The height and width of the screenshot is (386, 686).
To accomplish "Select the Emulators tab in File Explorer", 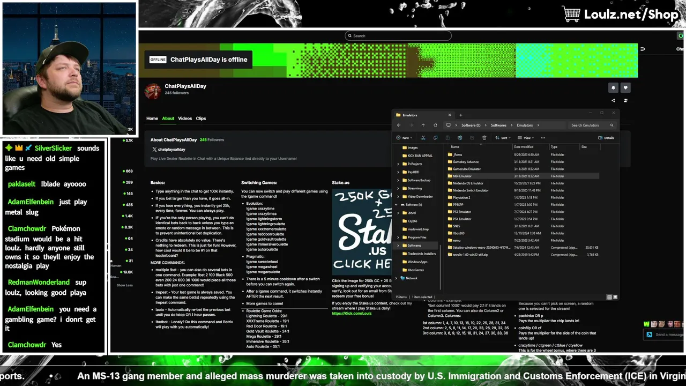I will pyautogui.click(x=423, y=115).
